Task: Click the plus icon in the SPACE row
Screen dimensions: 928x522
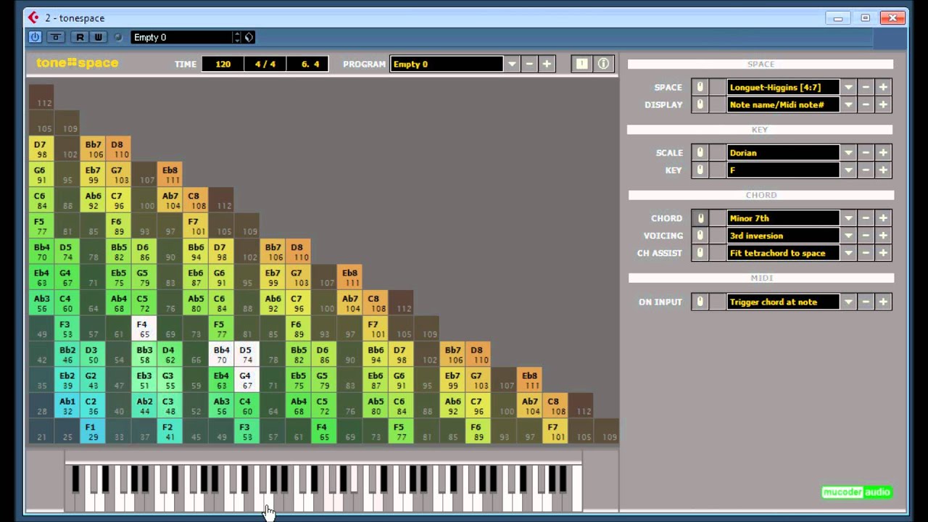Action: tap(883, 87)
